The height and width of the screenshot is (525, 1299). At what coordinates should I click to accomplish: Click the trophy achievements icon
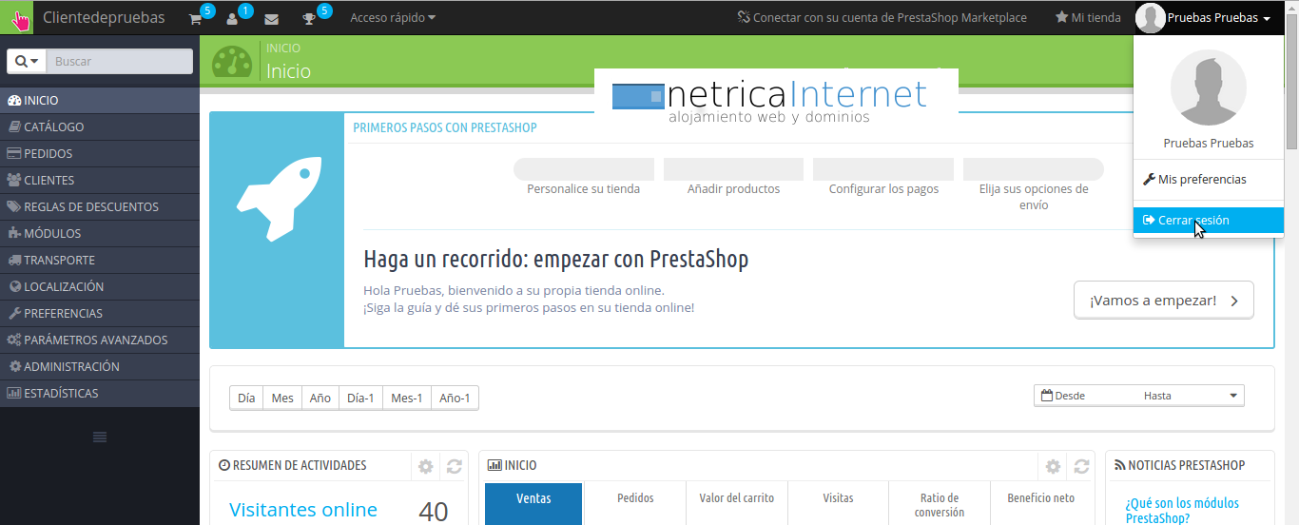click(309, 18)
